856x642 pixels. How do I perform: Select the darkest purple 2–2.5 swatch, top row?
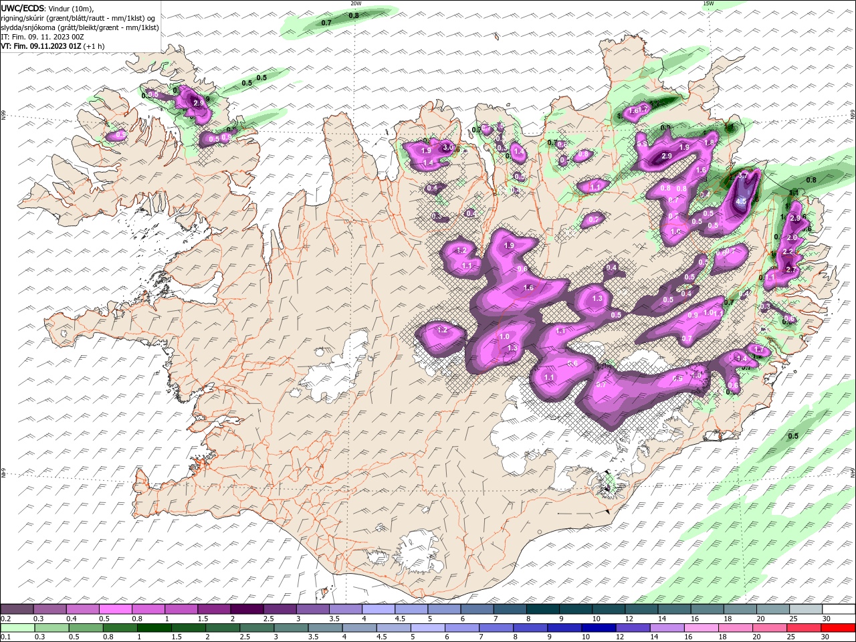247,609
